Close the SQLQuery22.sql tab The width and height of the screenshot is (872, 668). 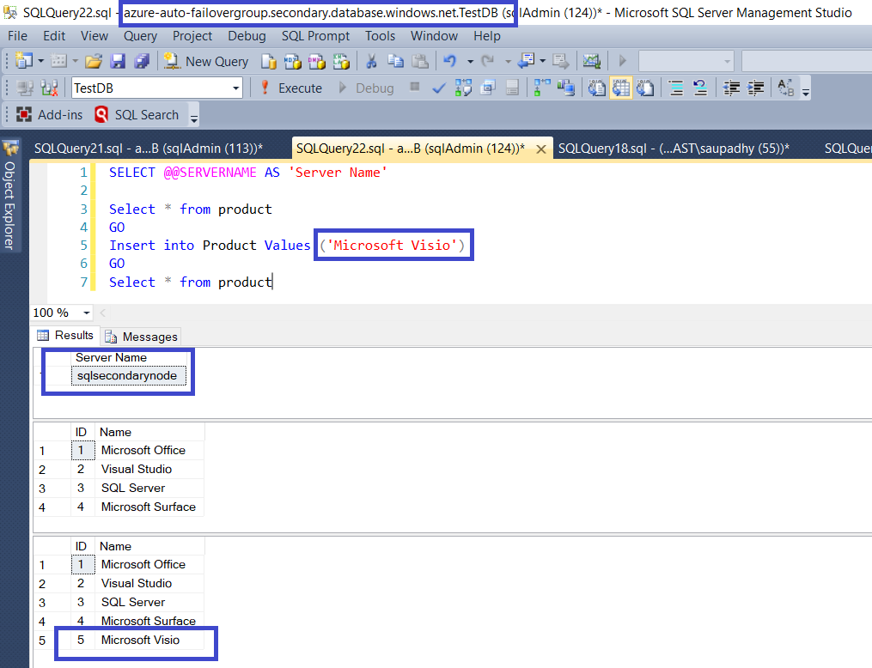coord(541,149)
